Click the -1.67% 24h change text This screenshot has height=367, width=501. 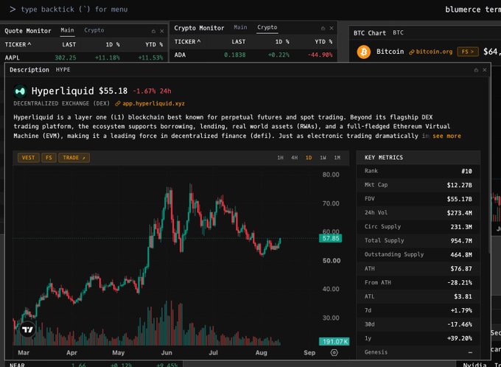tap(152, 91)
